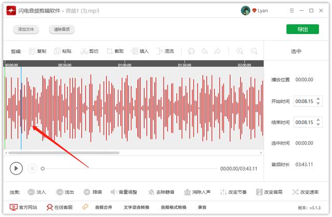Viewport: 332px width, 217px height.
Task: Open 改变音高 pitch change
Action: point(269,192)
